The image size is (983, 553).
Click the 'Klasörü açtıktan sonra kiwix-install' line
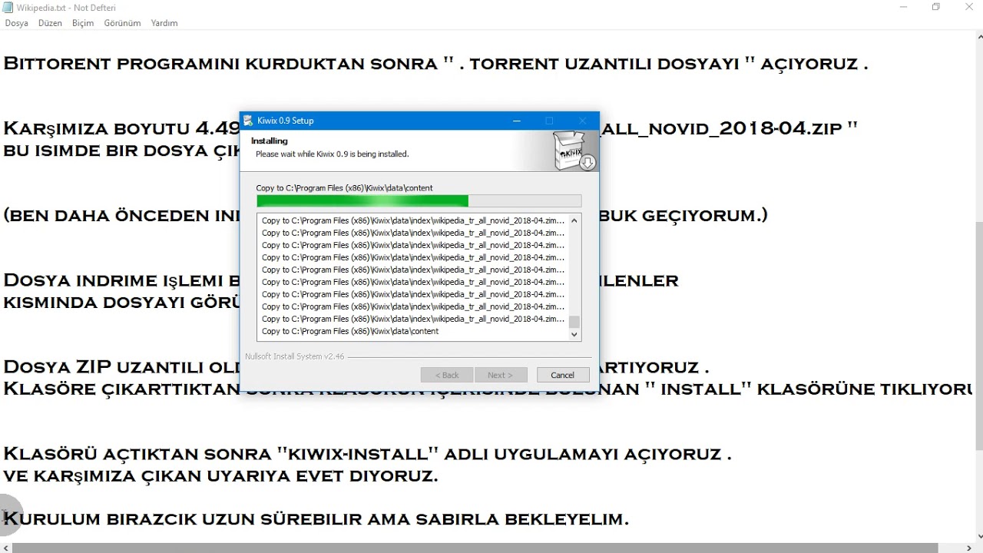(367, 454)
